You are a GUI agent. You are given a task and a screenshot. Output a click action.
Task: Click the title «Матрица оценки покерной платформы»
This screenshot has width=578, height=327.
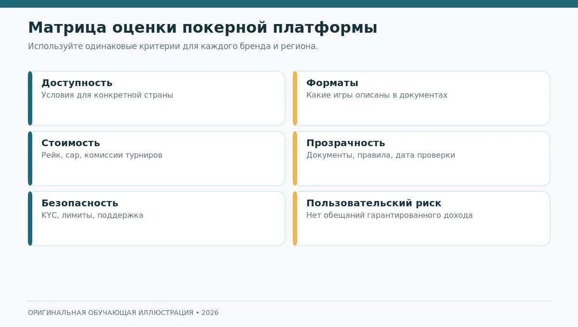click(x=202, y=28)
